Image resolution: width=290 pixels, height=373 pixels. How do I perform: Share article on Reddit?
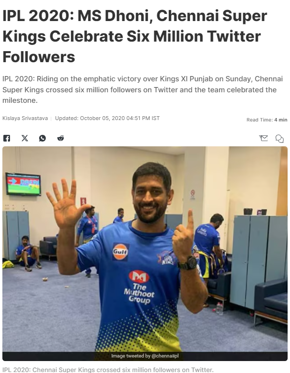pos(61,138)
